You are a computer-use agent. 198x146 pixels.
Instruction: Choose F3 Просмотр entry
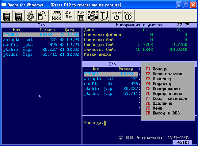click(x=159, y=79)
